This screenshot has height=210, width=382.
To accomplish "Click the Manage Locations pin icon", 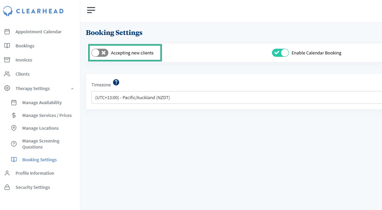I will (14, 128).
